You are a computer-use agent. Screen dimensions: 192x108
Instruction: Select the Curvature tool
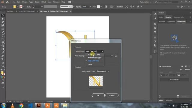pos(3,25)
